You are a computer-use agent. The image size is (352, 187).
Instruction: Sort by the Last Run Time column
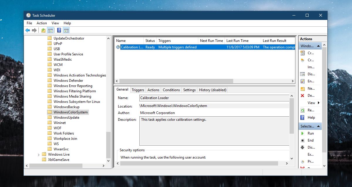[243, 41]
